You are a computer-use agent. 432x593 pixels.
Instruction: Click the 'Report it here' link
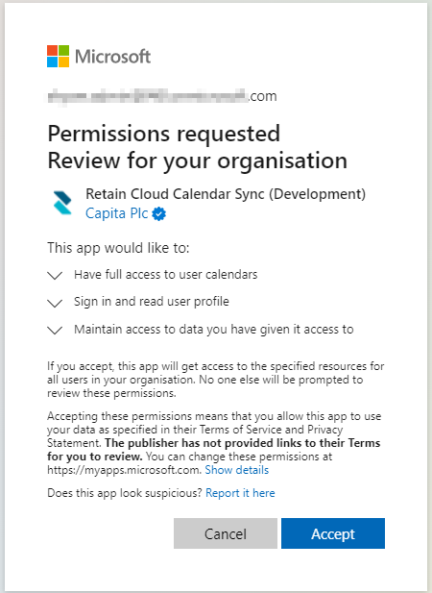240,493
